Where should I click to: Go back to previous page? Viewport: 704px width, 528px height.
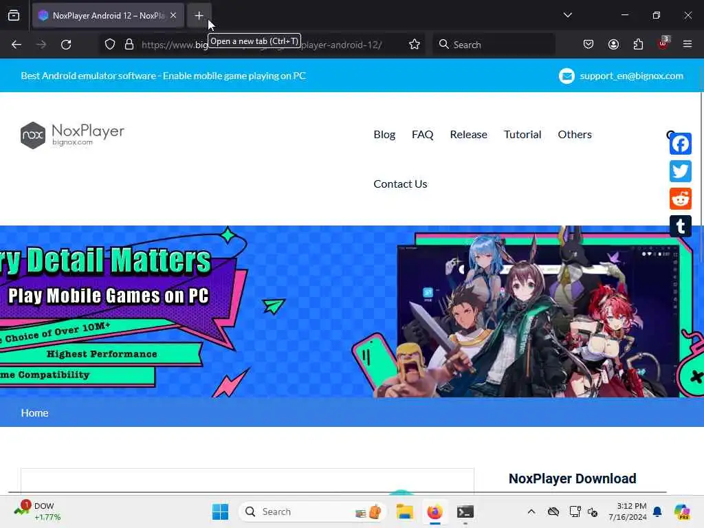pos(16,45)
